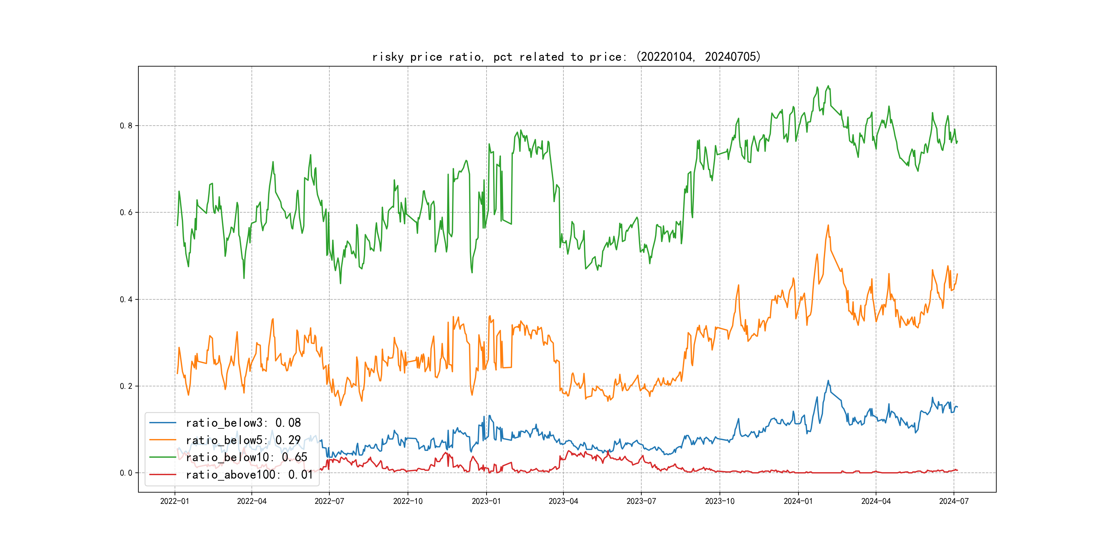Click the 'ratio_above100: 0.01' legend label
Image resolution: width=1107 pixels, height=553 pixels.
(249, 474)
